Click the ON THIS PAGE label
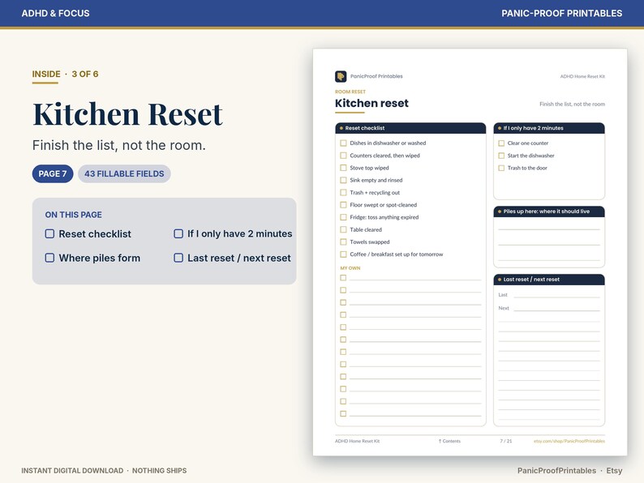The width and height of the screenshot is (644, 483). 74,215
